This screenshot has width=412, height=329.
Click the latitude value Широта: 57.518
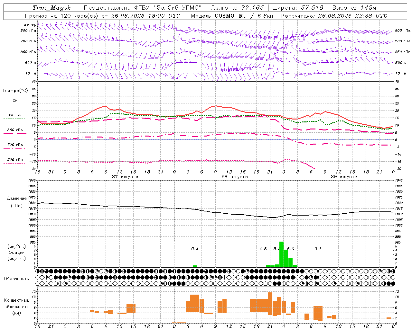point(298,8)
